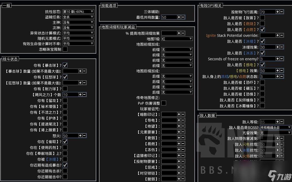The image size is (292, 182).
Task: Enable 敌人是否【冰霜缠身】 checkbox
Action: click(x=262, y=106)
